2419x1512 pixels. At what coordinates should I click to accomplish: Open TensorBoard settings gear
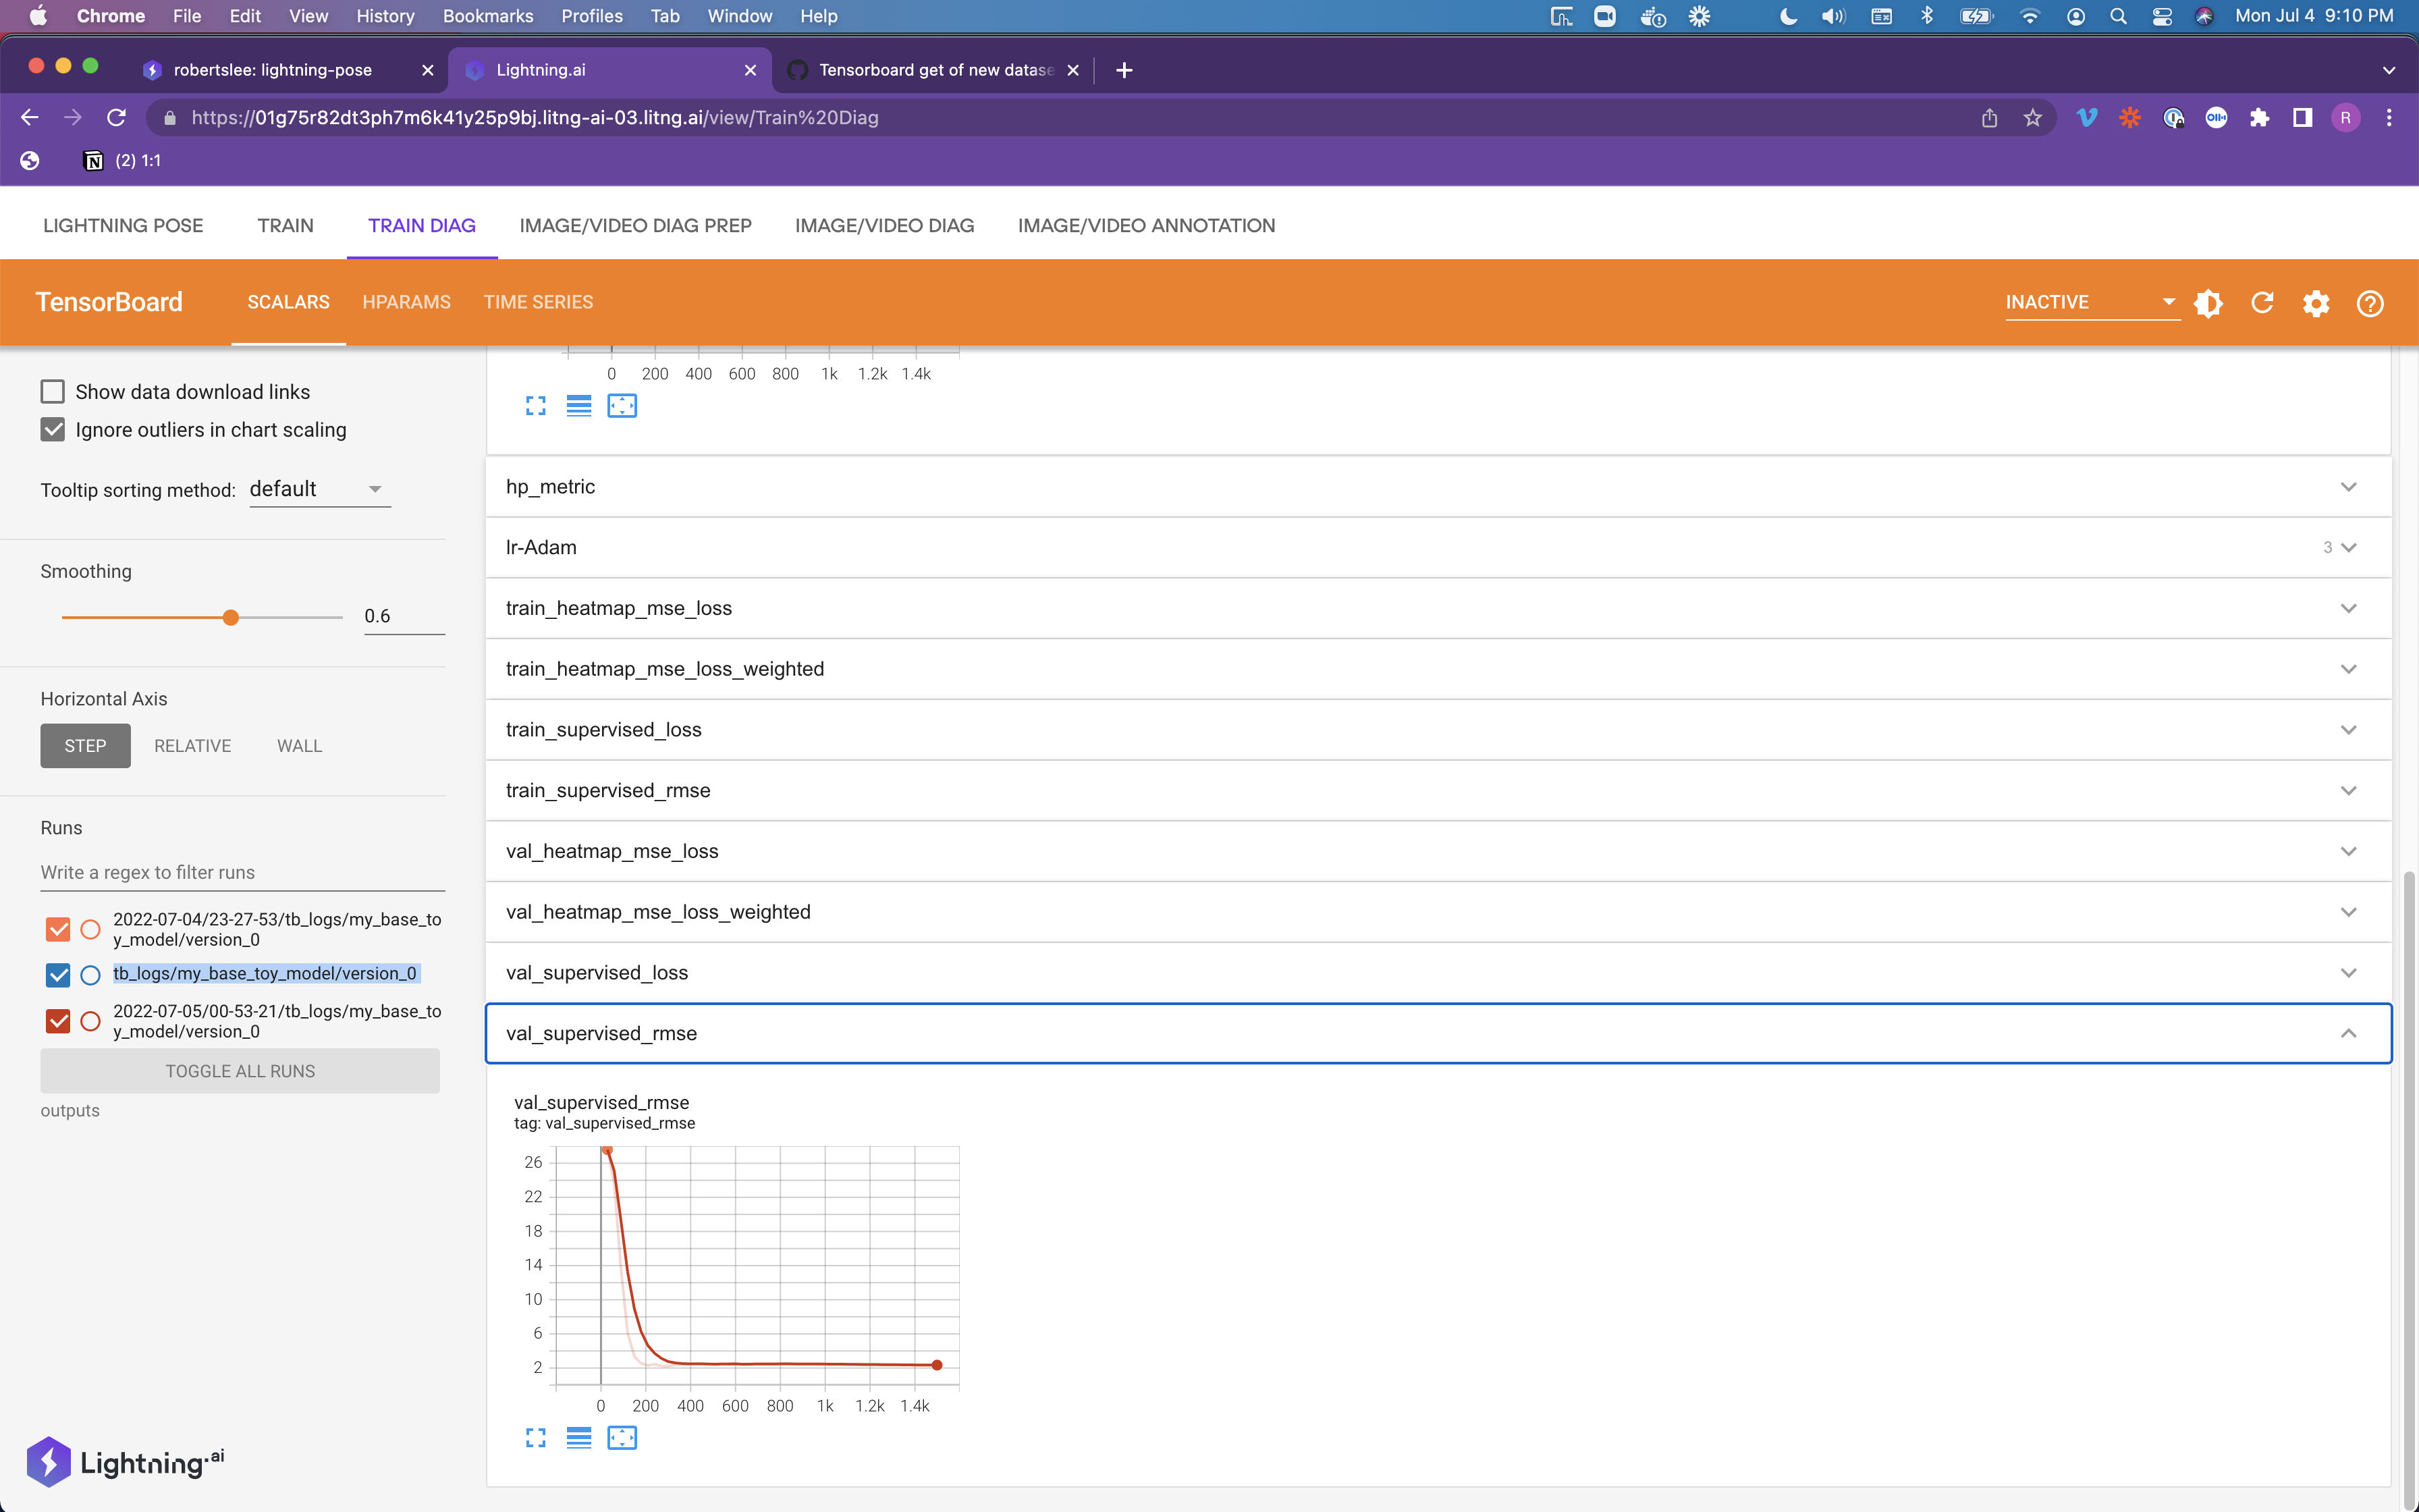2316,303
